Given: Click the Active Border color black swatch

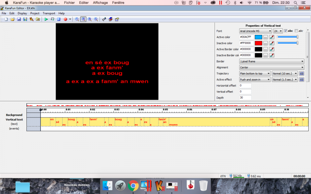Looking at the screenshot, I should (x=259, y=49).
